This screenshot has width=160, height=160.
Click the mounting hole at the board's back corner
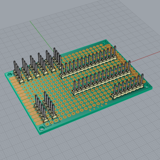(105, 42)
